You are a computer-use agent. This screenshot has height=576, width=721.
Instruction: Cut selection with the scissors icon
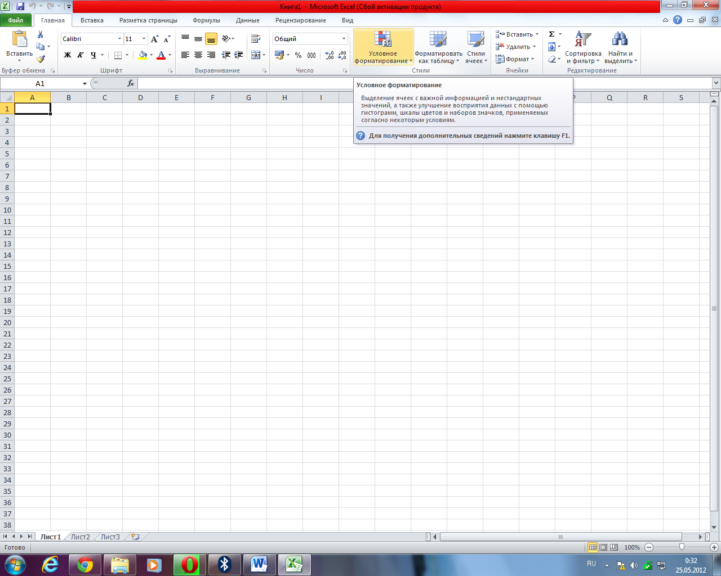coord(41,34)
